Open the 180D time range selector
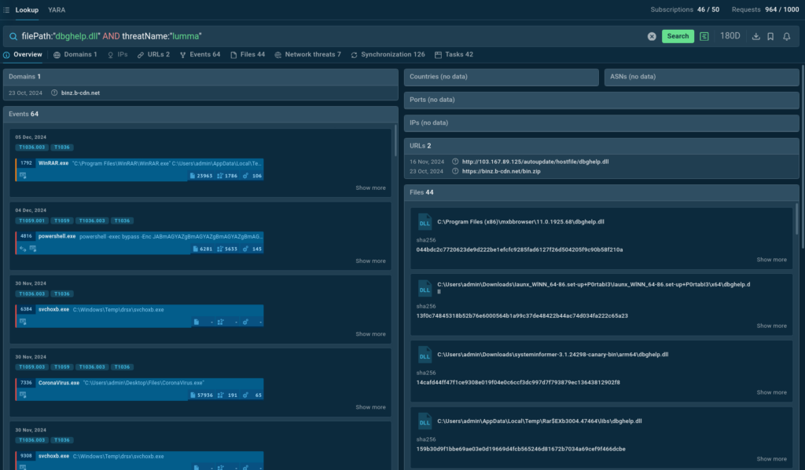Screen dimensions: 805x470 (730, 36)
